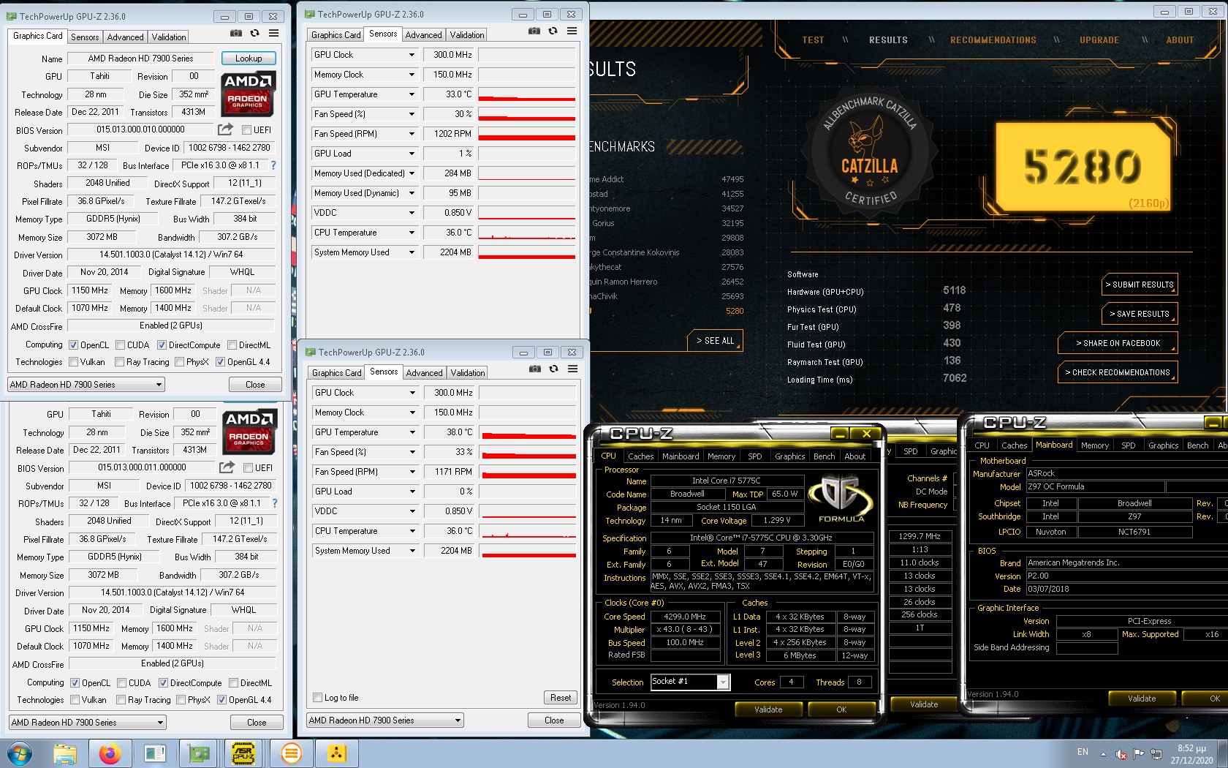Open ASRock CPU-Z taskbar icon

(x=243, y=753)
